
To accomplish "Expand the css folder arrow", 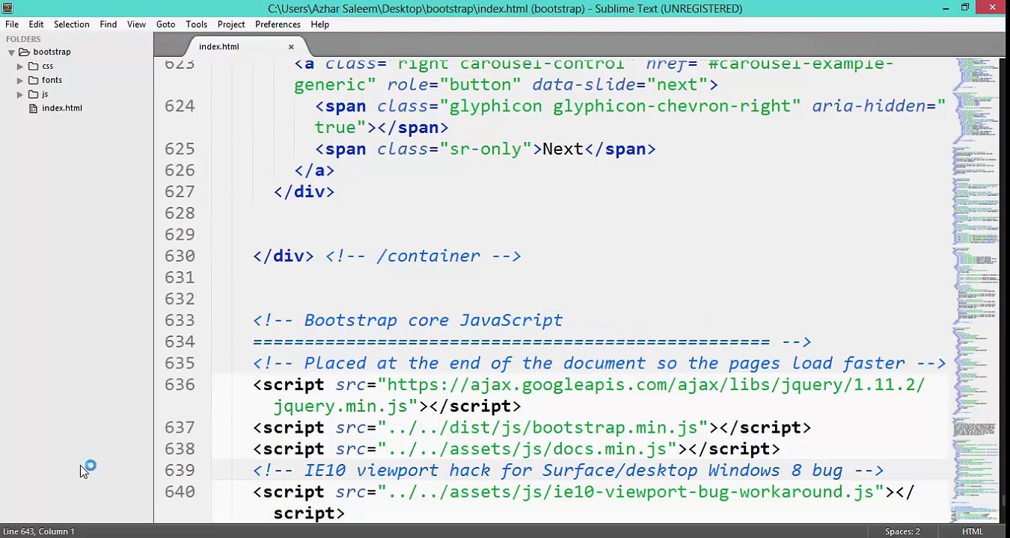I will point(20,67).
